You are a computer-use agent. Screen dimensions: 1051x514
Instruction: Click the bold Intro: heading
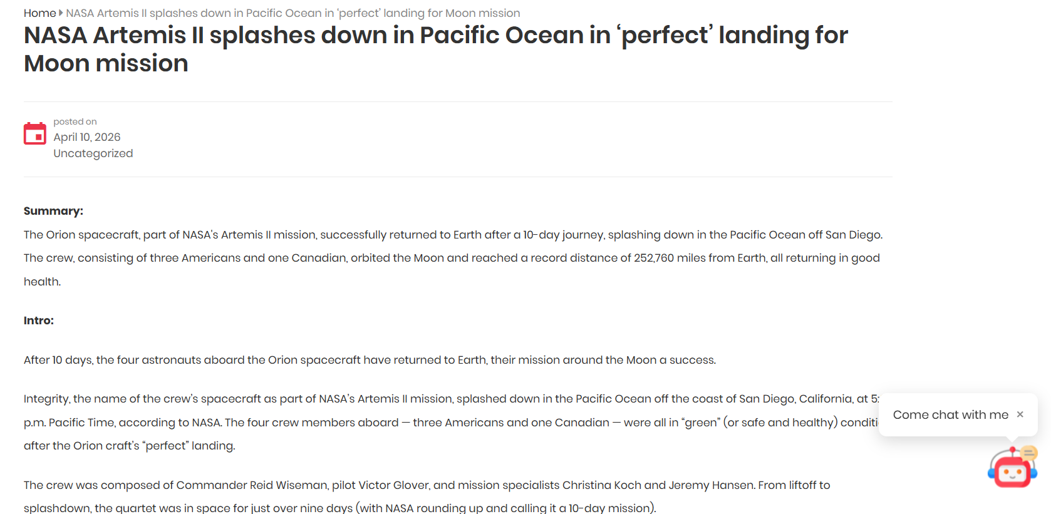tap(39, 321)
